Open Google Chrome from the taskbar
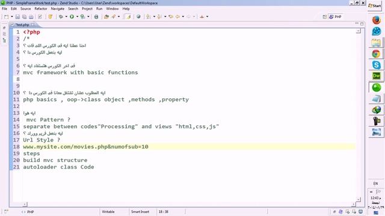Viewport: 385px width, 216px height. (x=376, y=53)
